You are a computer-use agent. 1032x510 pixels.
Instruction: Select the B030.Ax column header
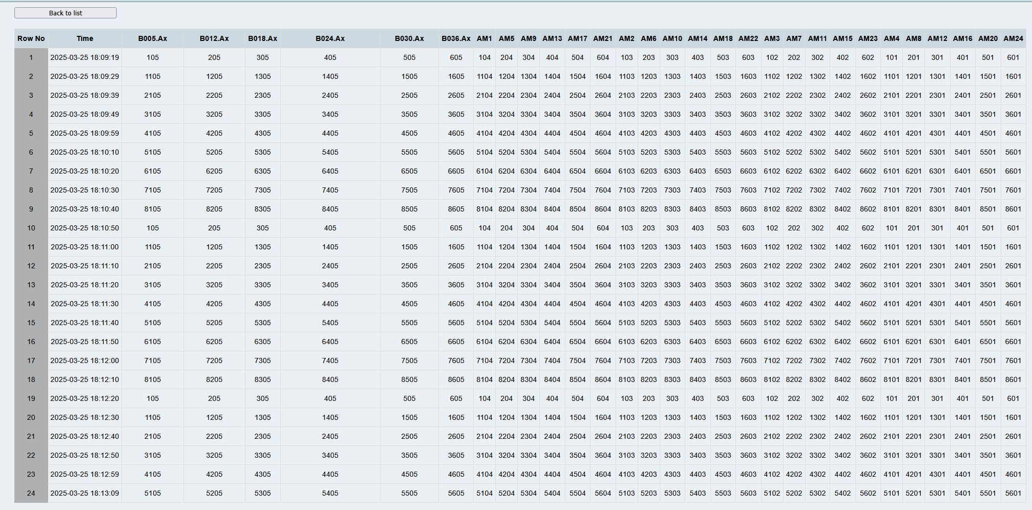pos(409,38)
